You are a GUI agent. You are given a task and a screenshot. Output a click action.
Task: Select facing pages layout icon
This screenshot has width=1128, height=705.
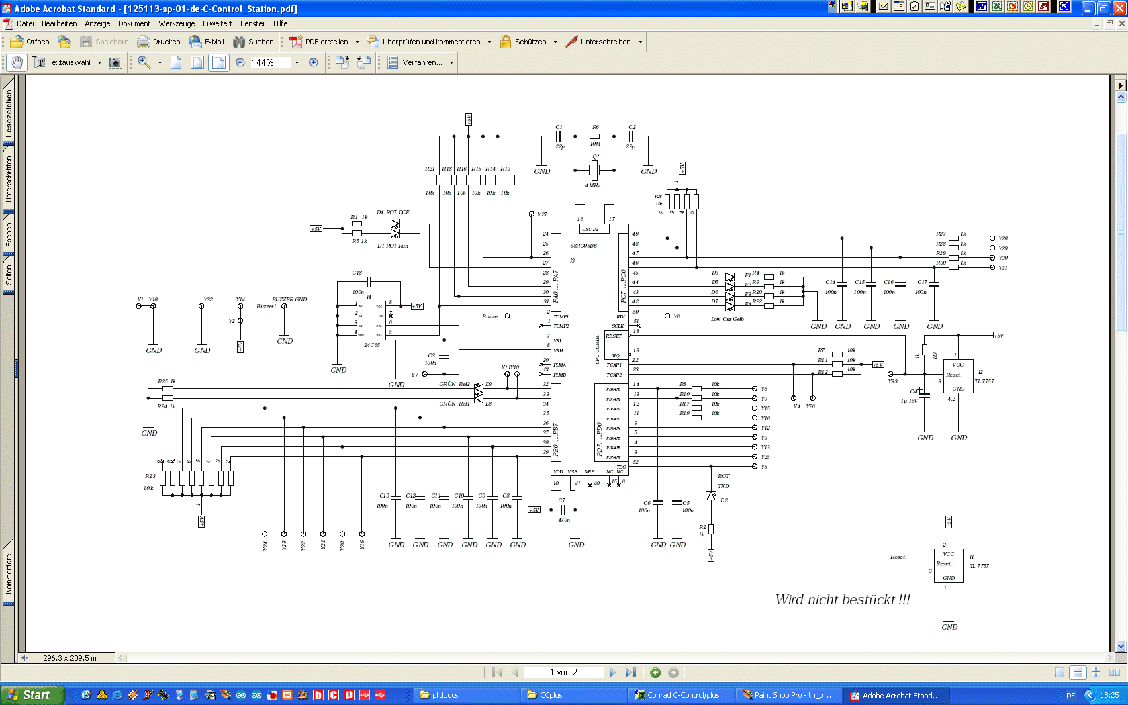tap(1115, 673)
